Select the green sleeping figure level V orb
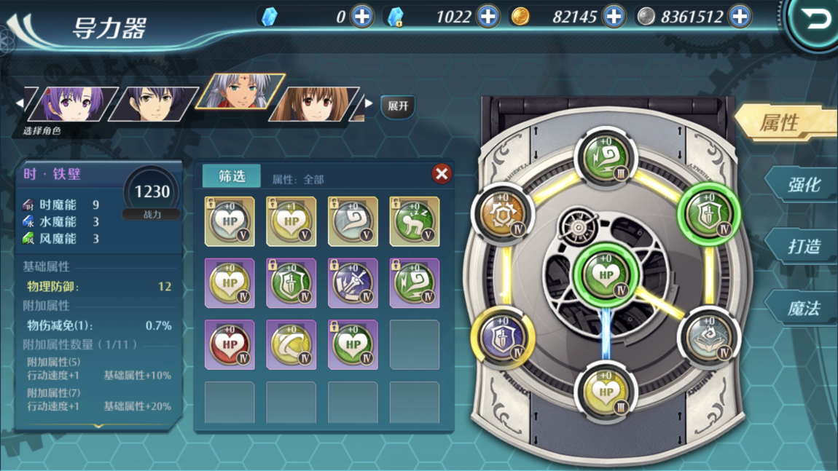This screenshot has height=471, width=838. [x=414, y=221]
